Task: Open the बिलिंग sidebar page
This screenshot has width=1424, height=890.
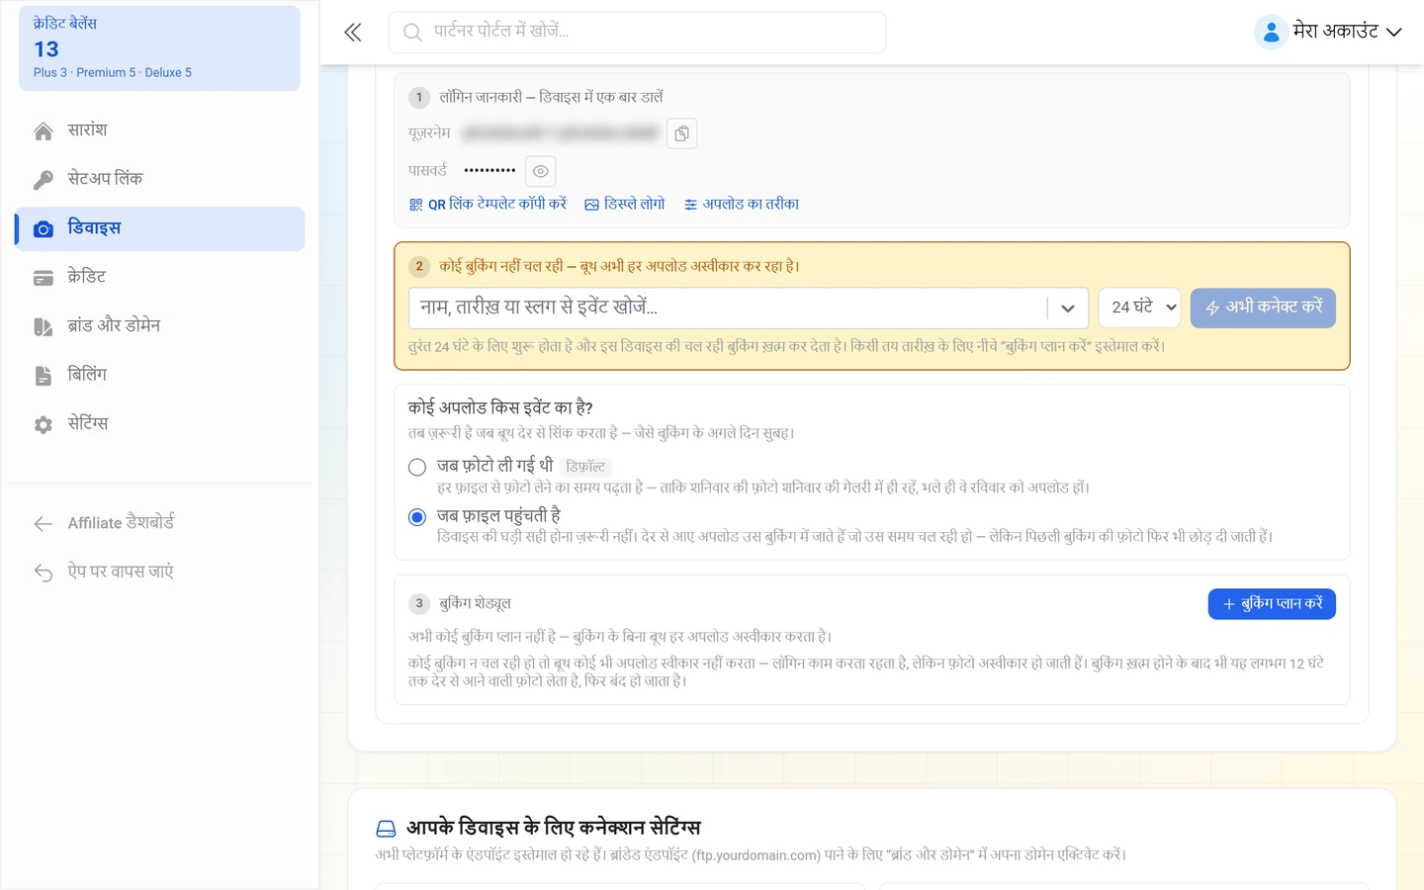Action: point(159,375)
